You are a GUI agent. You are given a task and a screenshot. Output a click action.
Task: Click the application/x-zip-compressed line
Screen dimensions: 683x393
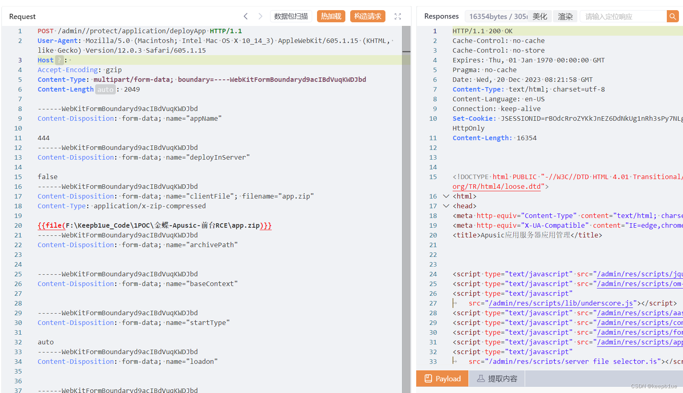(x=122, y=206)
